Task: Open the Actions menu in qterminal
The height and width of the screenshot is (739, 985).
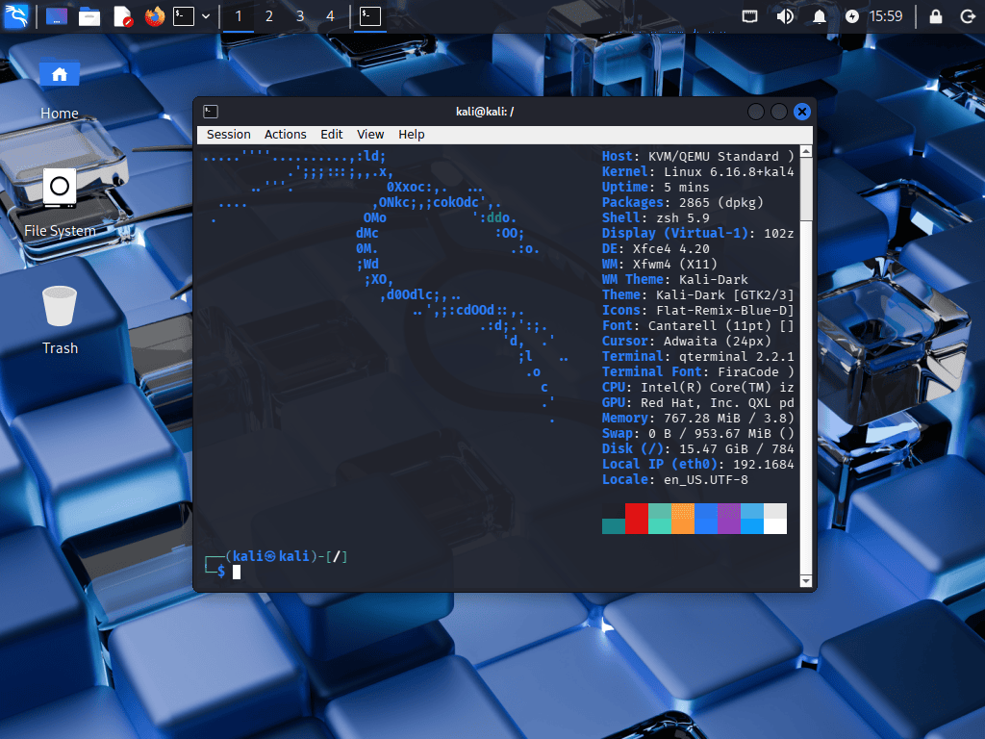Action: 285,134
